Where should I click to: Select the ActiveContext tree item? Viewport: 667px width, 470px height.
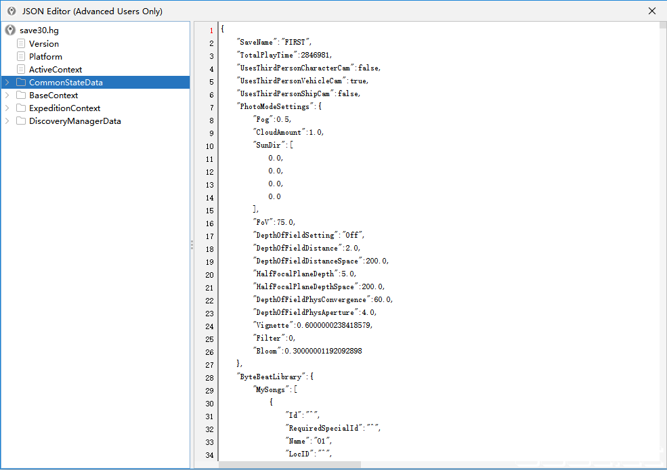[56, 69]
